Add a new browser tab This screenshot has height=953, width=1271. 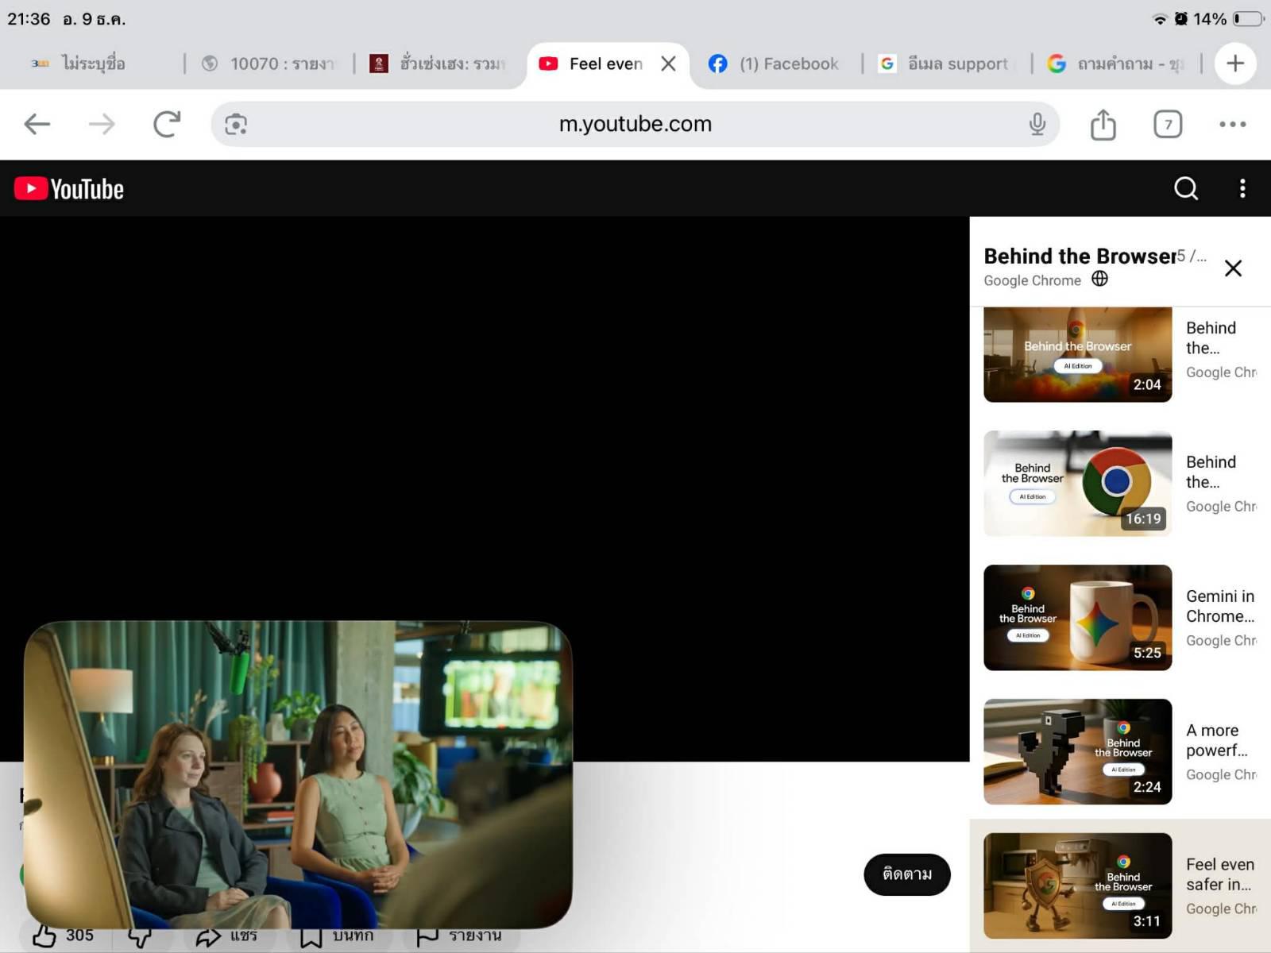pos(1234,64)
